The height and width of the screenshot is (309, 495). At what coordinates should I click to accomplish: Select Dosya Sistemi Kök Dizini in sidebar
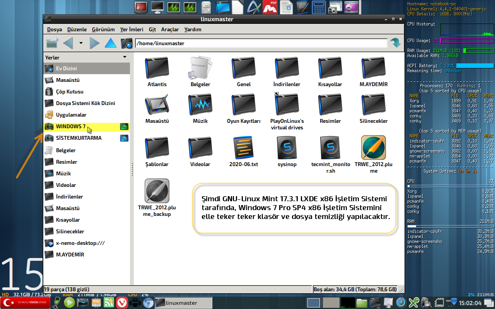coord(87,103)
